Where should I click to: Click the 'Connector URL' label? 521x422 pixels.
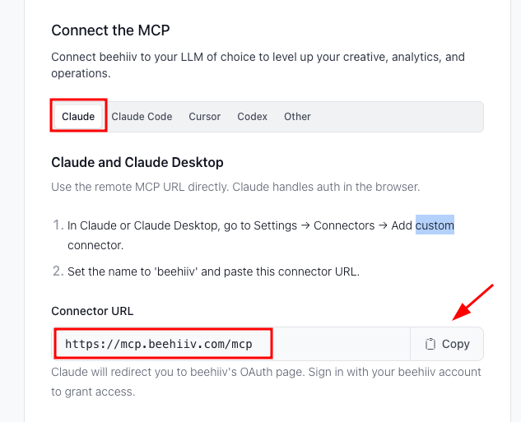92,311
